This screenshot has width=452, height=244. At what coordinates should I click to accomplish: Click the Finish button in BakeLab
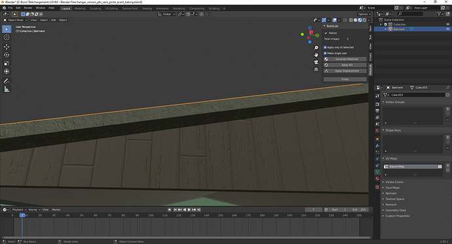(345, 79)
